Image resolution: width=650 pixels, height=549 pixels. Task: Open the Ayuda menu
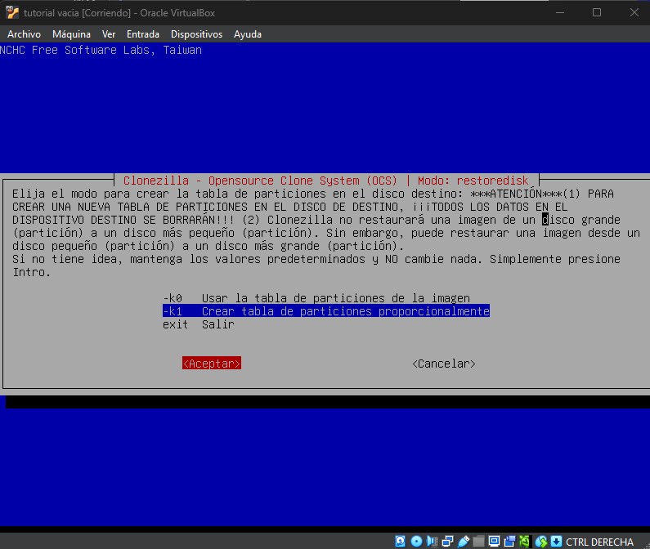248,34
